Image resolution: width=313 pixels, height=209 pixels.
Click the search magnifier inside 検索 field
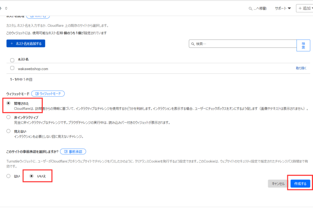[193, 43]
